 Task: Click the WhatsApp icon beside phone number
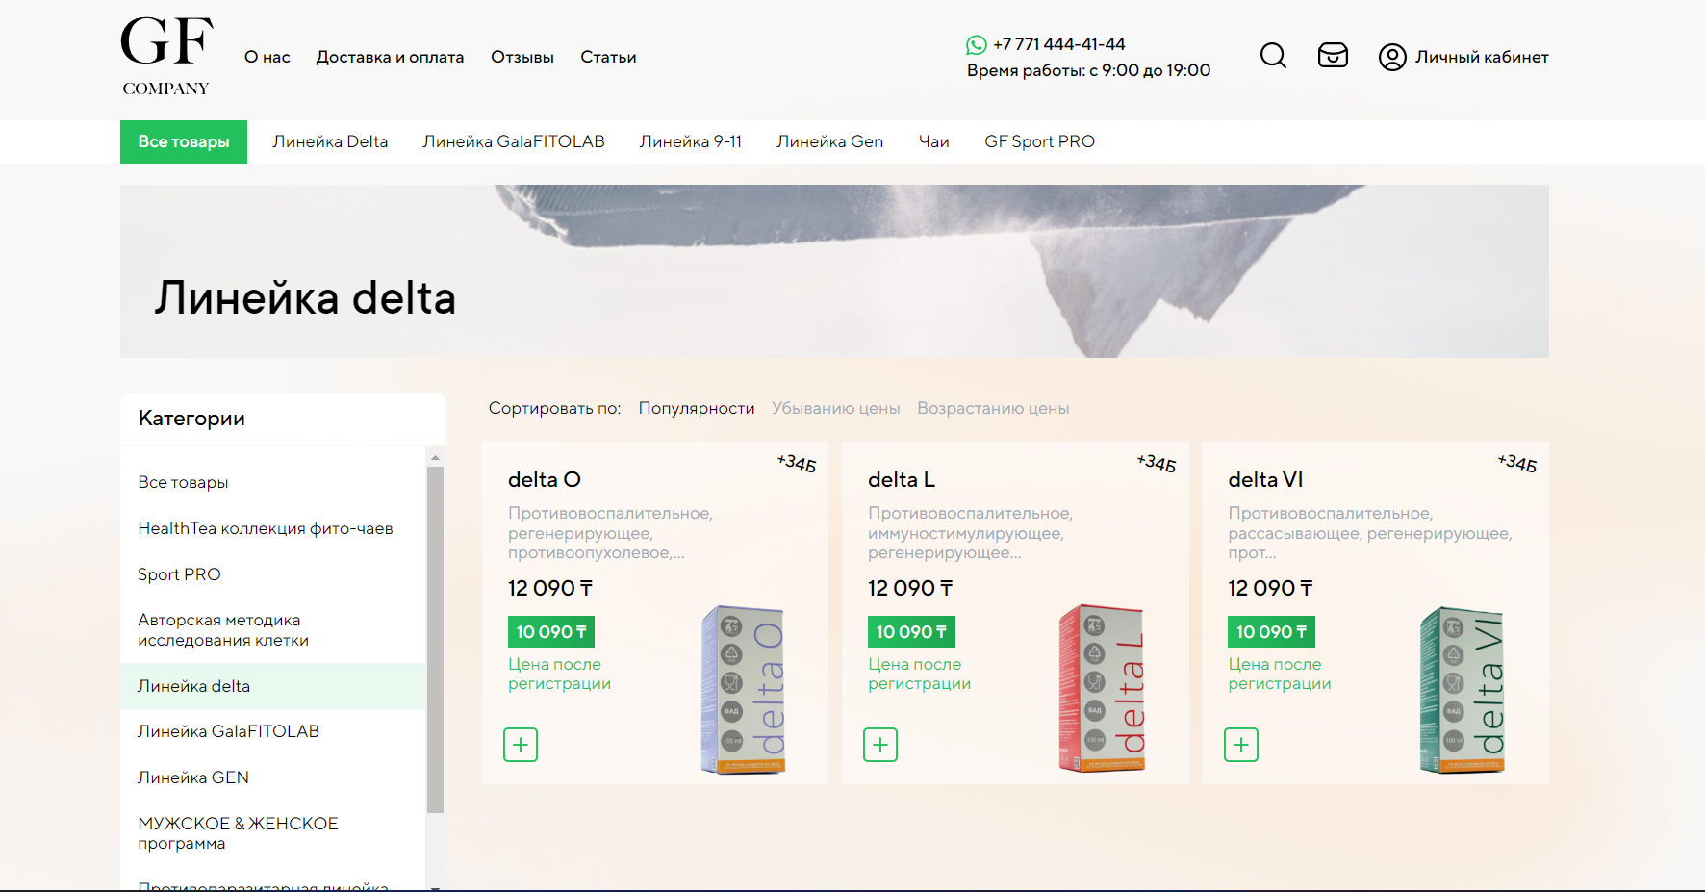click(977, 45)
